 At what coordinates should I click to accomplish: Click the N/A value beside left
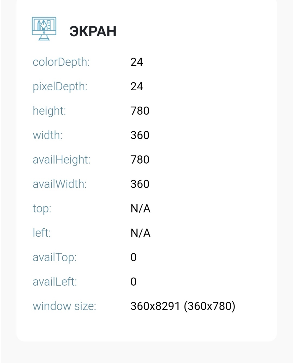140,233
